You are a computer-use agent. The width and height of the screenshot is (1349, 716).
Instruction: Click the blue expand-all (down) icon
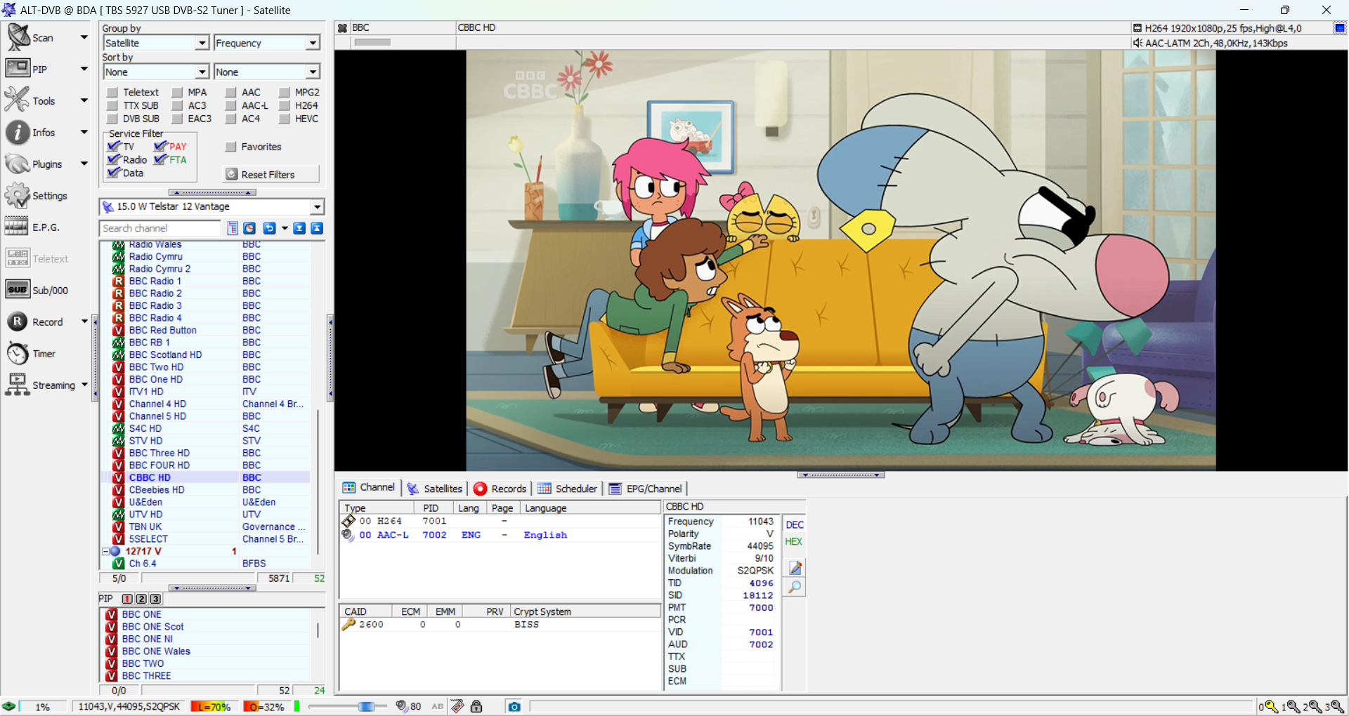coord(299,228)
